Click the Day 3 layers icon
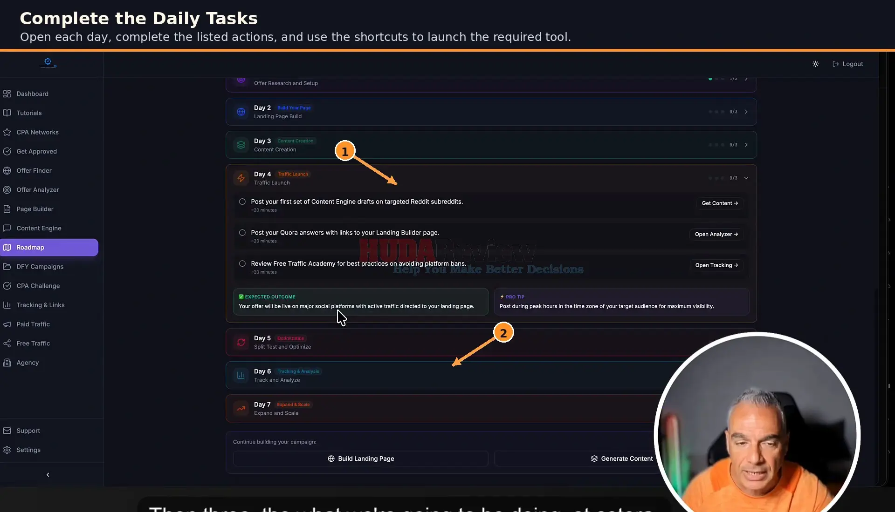 (x=241, y=145)
